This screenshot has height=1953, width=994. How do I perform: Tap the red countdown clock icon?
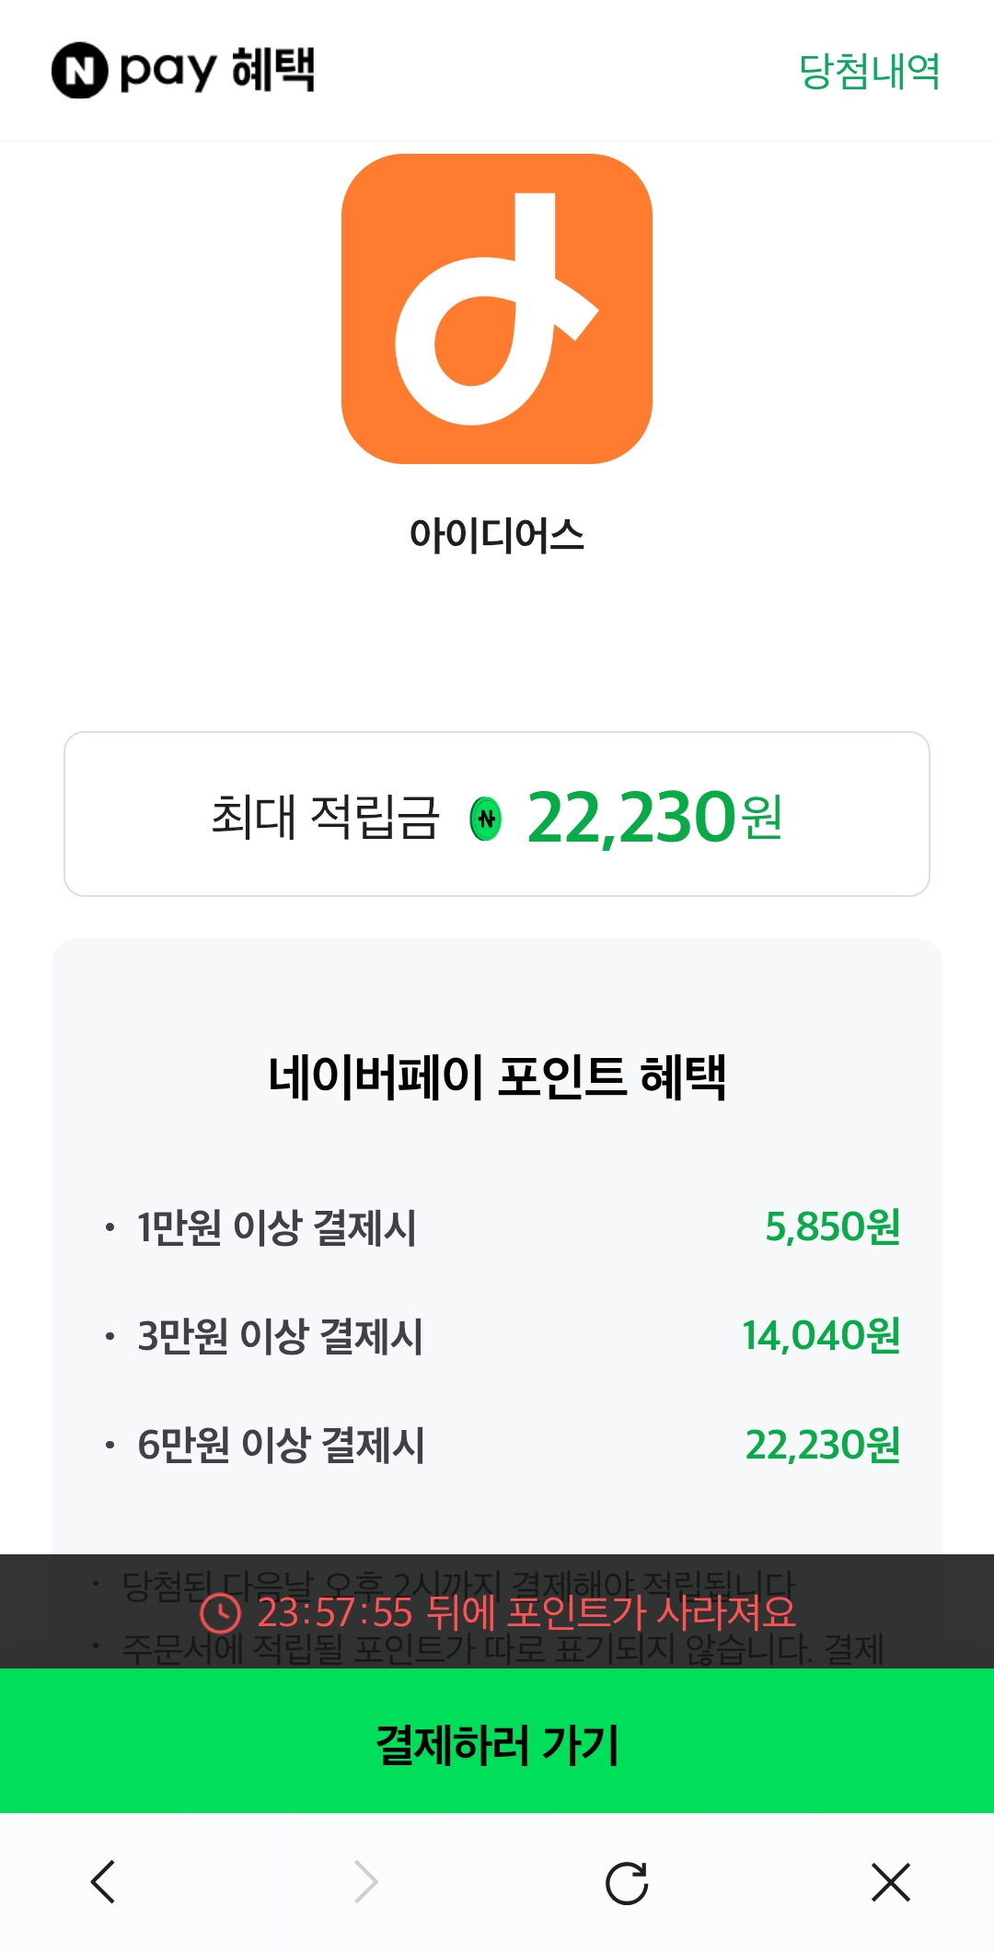(221, 1612)
